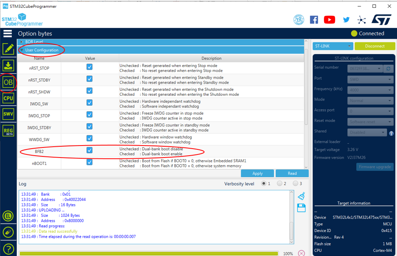
Task: Toggle the nBOOT1 checkbox
Action: (89, 162)
